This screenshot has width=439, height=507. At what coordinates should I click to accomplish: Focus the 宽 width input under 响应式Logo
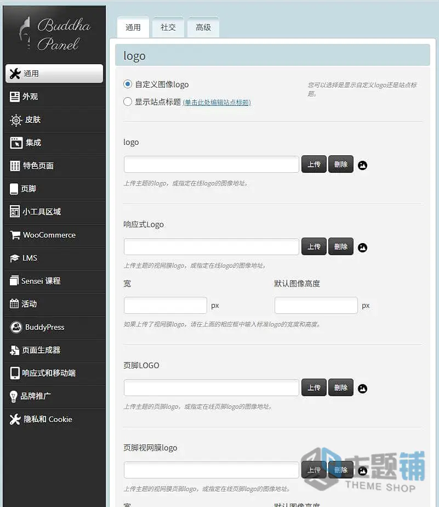(166, 306)
